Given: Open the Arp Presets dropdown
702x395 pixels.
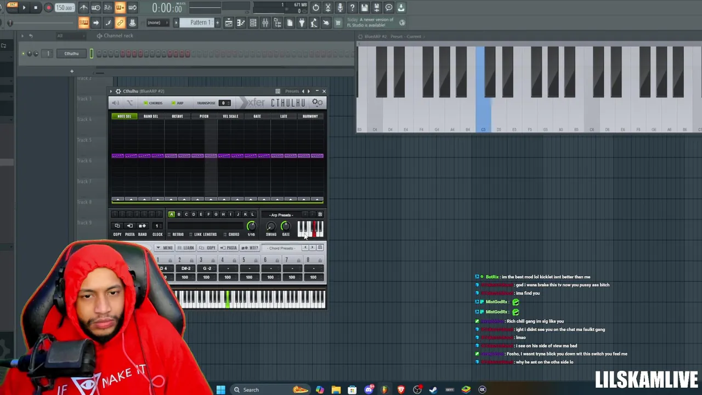Looking at the screenshot, I should pos(281,215).
